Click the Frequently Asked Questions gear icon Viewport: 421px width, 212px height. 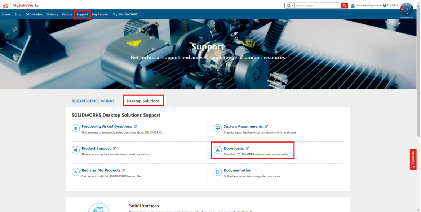click(75, 128)
